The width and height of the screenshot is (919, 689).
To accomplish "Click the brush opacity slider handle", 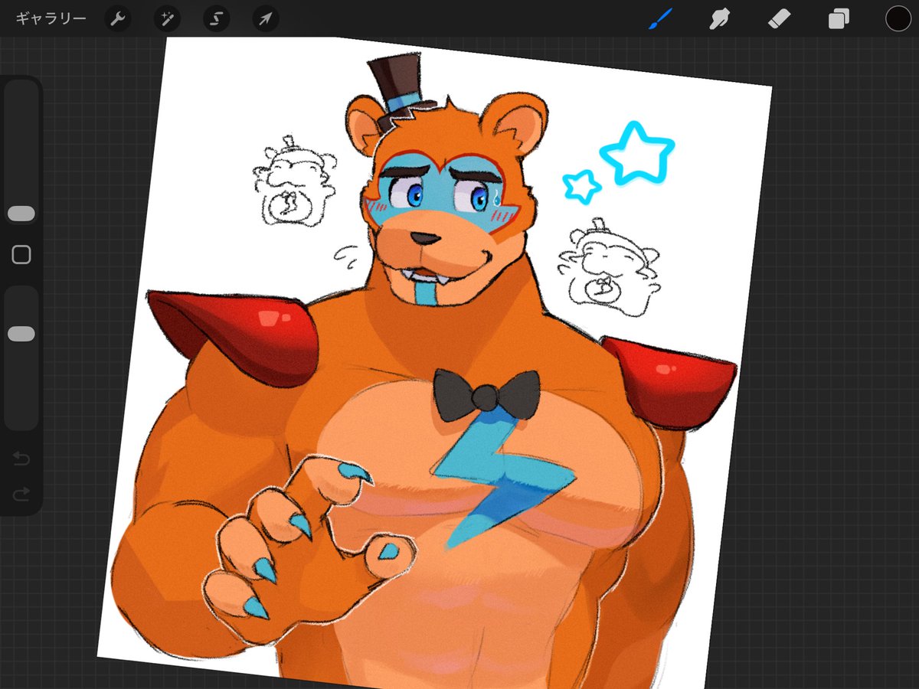I will 21,334.
